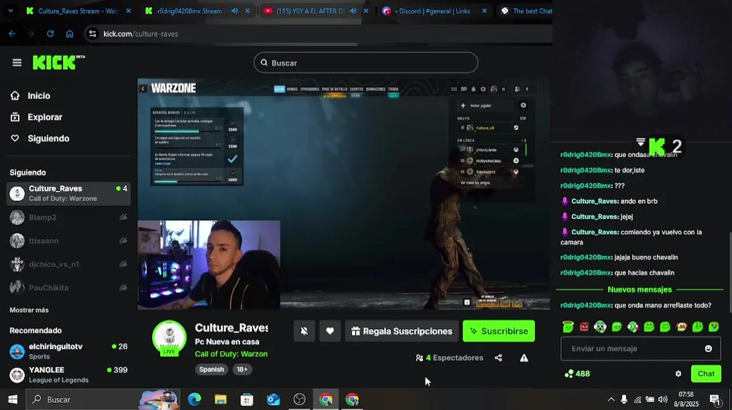Open Outlook from the taskbar
The width and height of the screenshot is (732, 410).
pyautogui.click(x=273, y=399)
